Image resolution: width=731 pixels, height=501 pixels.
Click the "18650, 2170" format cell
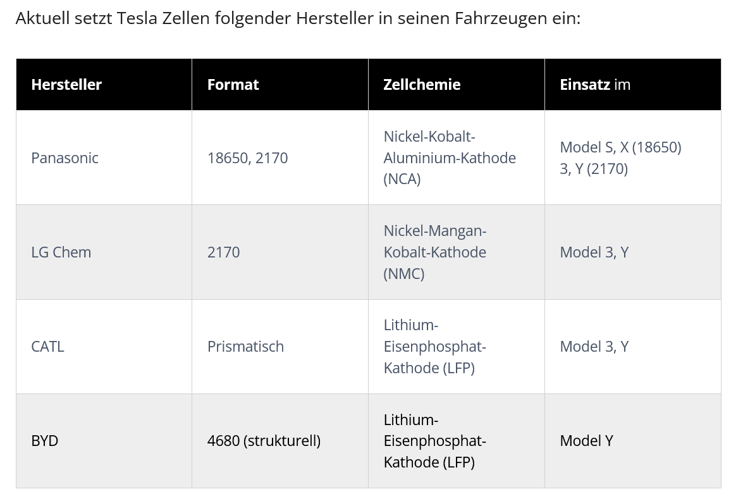click(247, 158)
